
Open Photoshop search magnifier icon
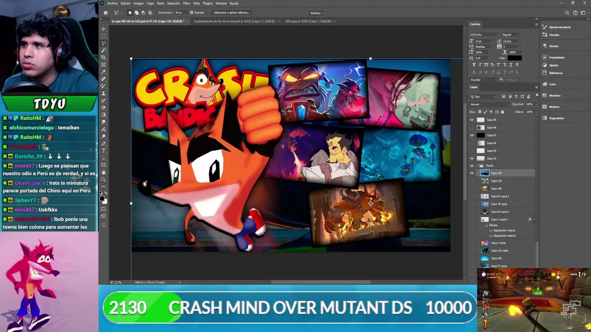(567, 13)
